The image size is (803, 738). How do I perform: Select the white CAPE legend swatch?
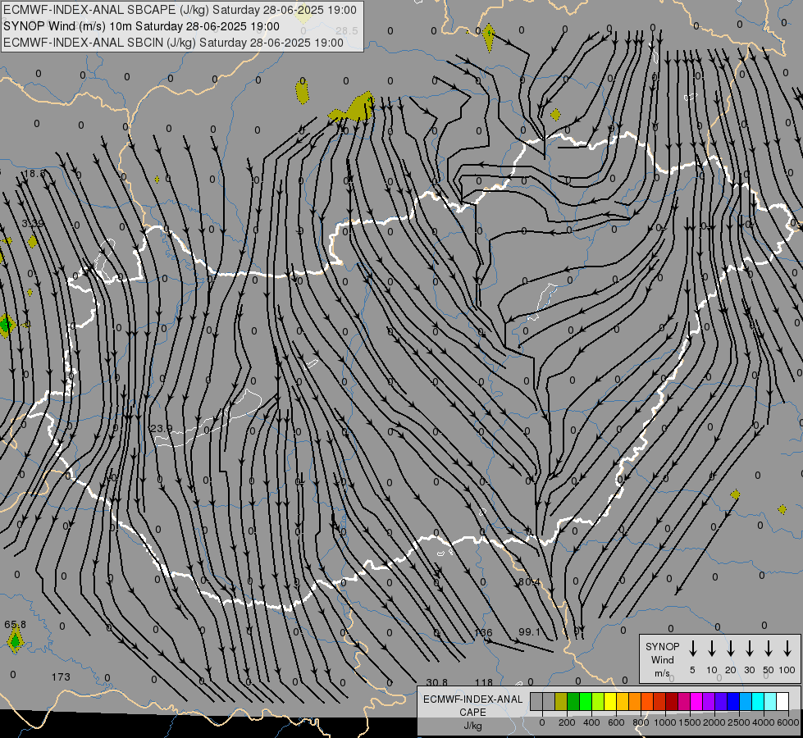coord(782,702)
